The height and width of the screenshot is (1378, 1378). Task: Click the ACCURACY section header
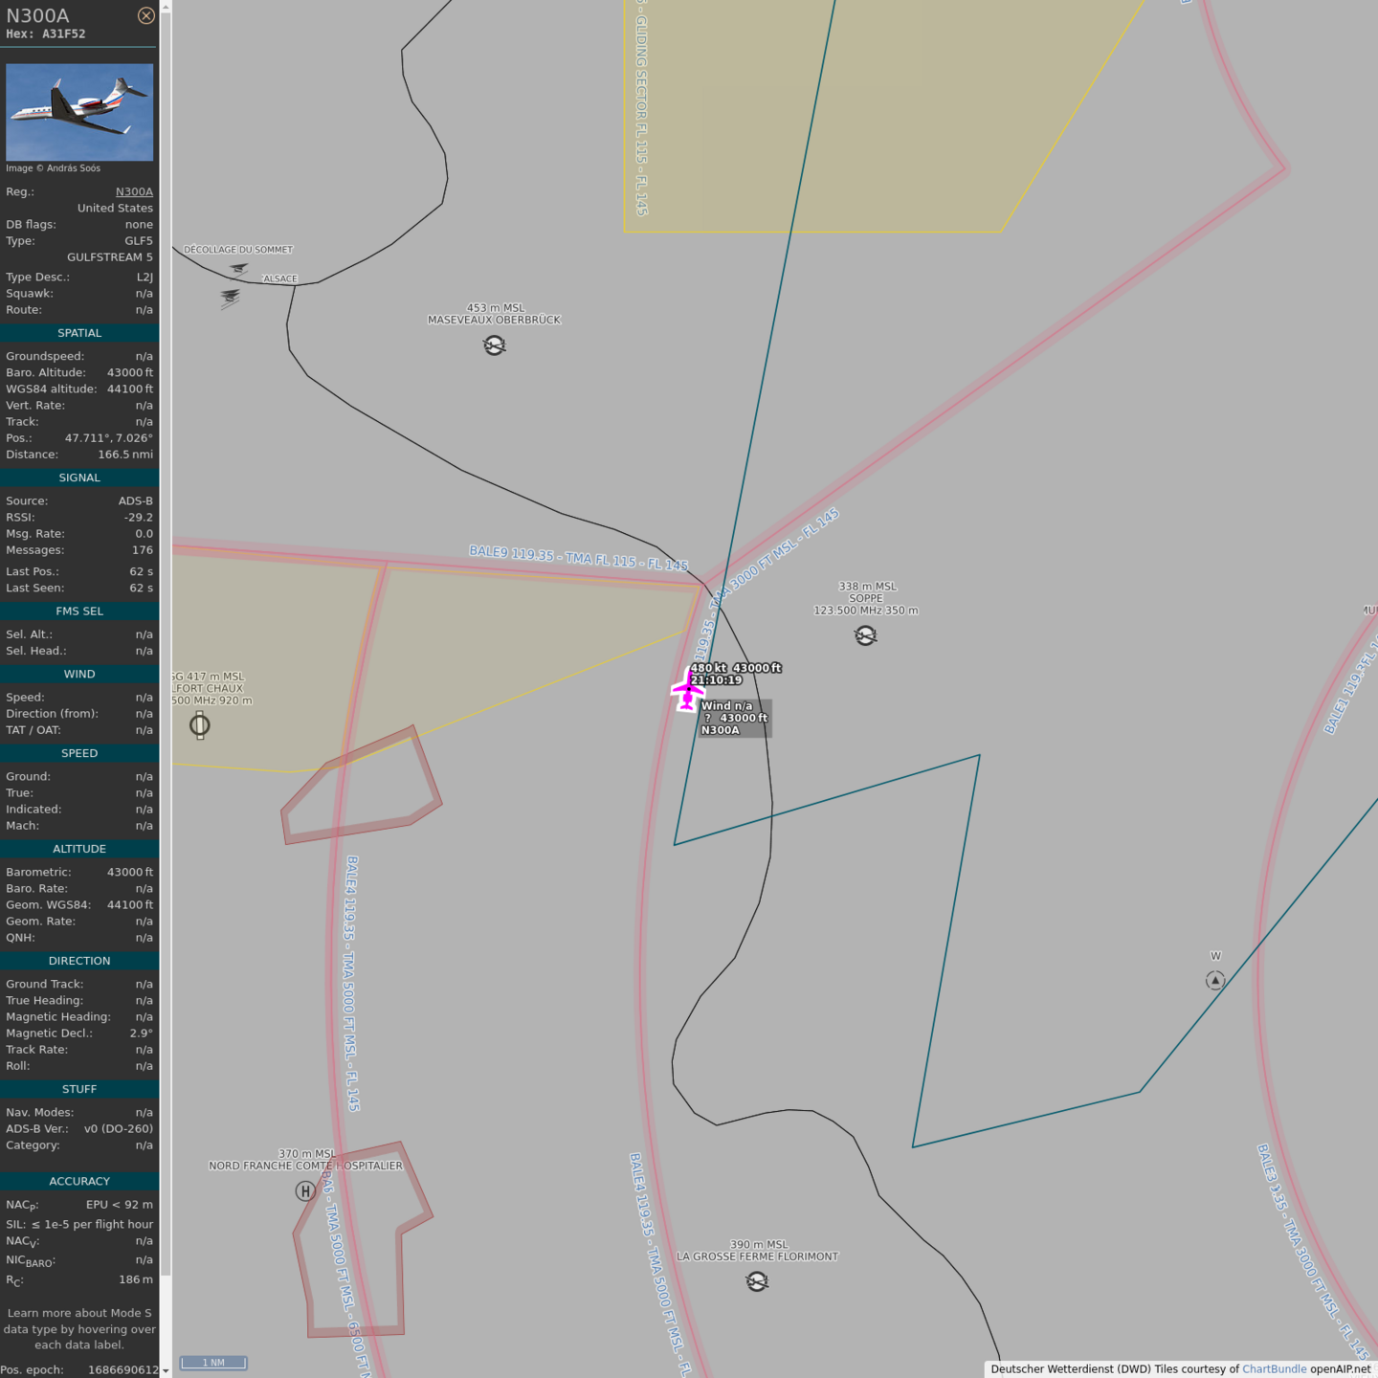(x=79, y=1181)
